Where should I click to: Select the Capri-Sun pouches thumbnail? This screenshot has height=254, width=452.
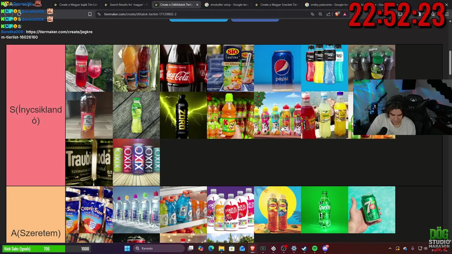pyautogui.click(x=89, y=210)
